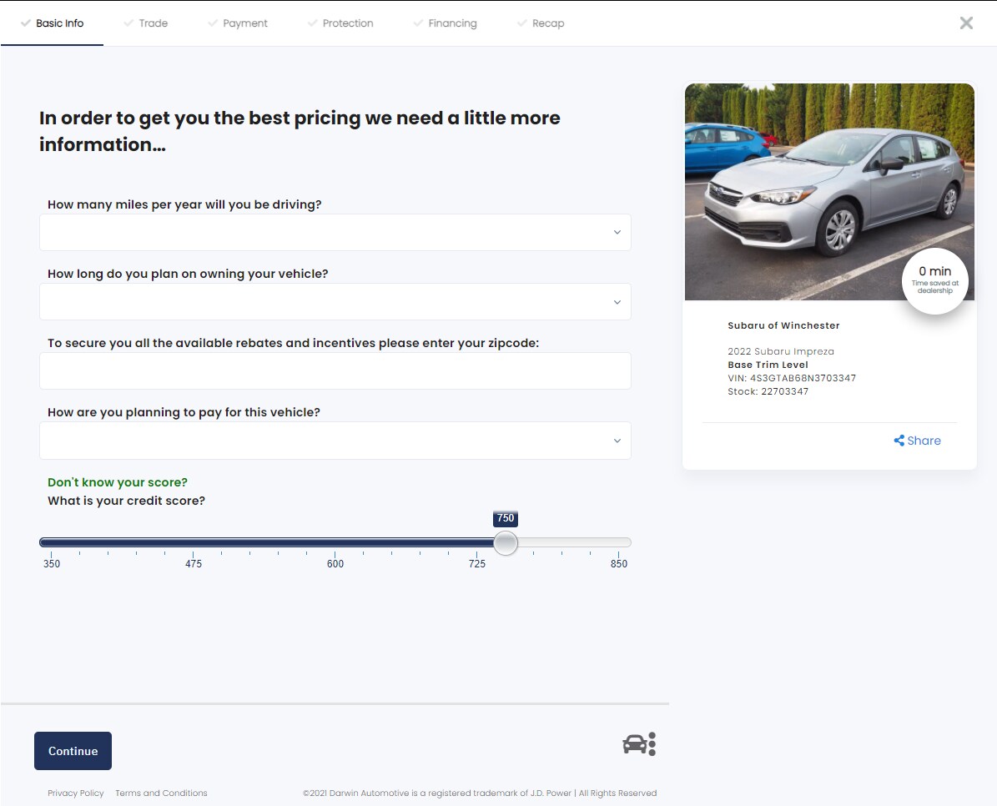Go to the Payment tab

click(238, 23)
